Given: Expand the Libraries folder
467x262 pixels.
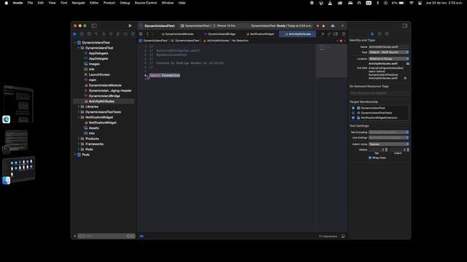Looking at the screenshot, I should click(x=79, y=107).
